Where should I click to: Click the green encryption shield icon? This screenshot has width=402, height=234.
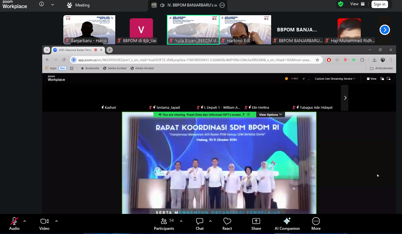pos(340,4)
